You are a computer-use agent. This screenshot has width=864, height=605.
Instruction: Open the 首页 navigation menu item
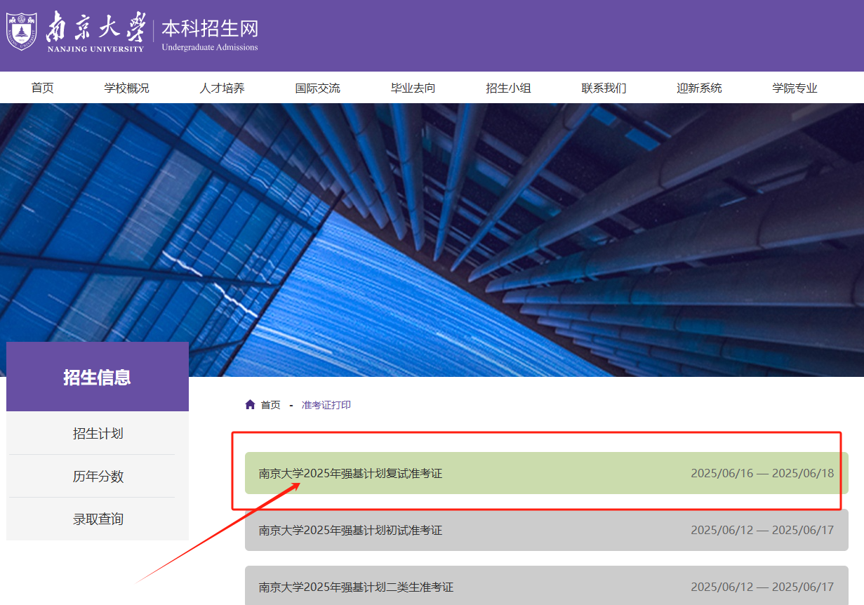(x=42, y=88)
